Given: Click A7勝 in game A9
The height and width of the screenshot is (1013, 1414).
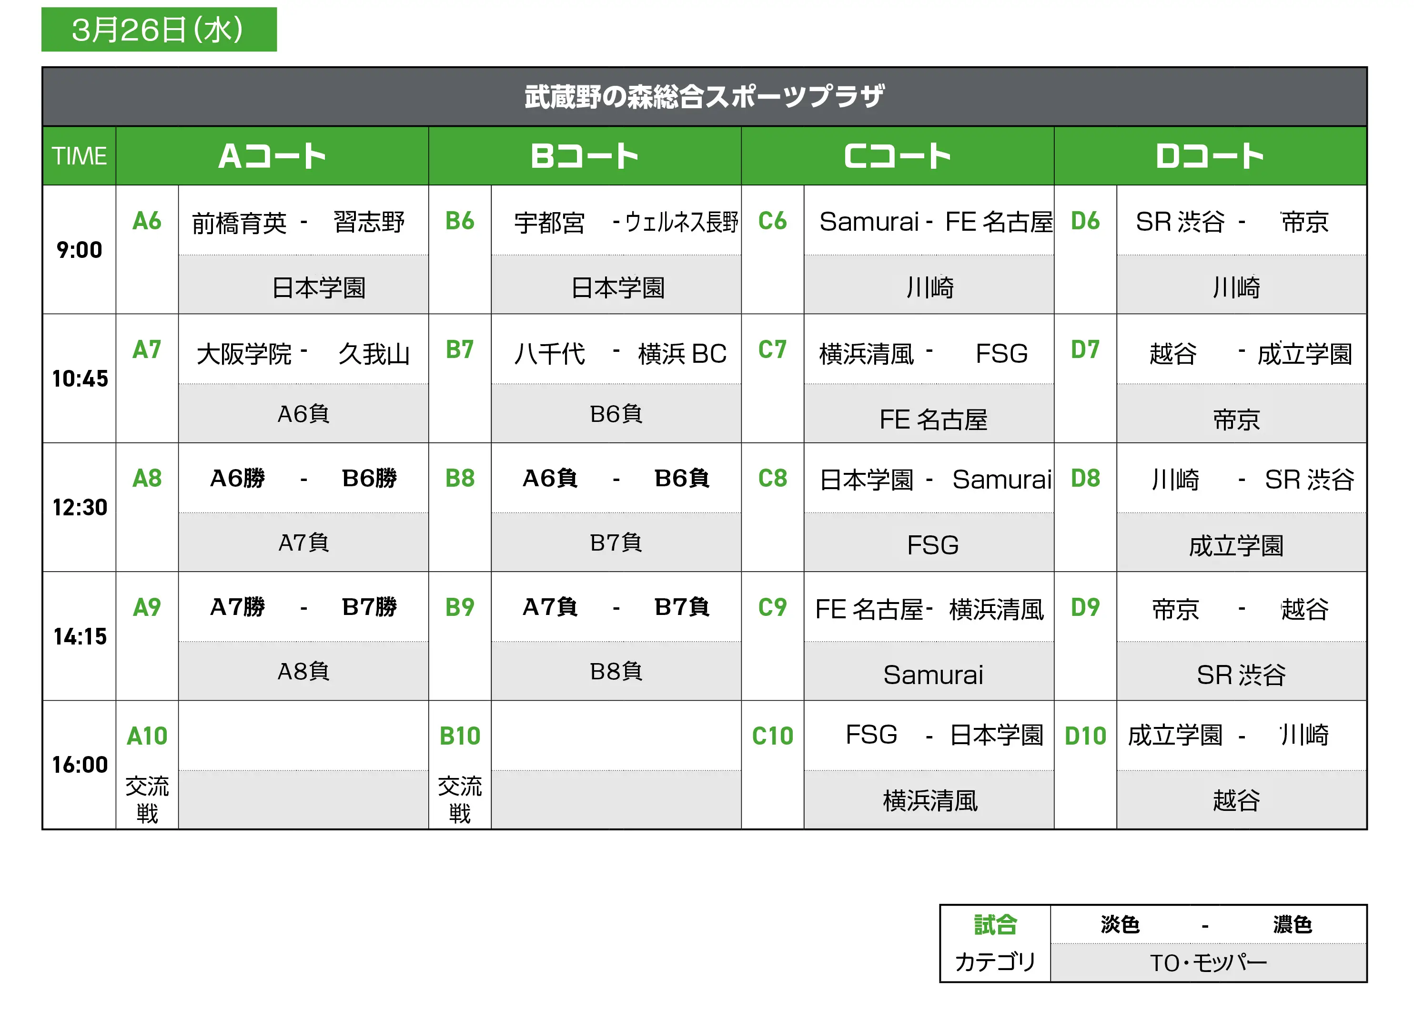Looking at the screenshot, I should [238, 607].
